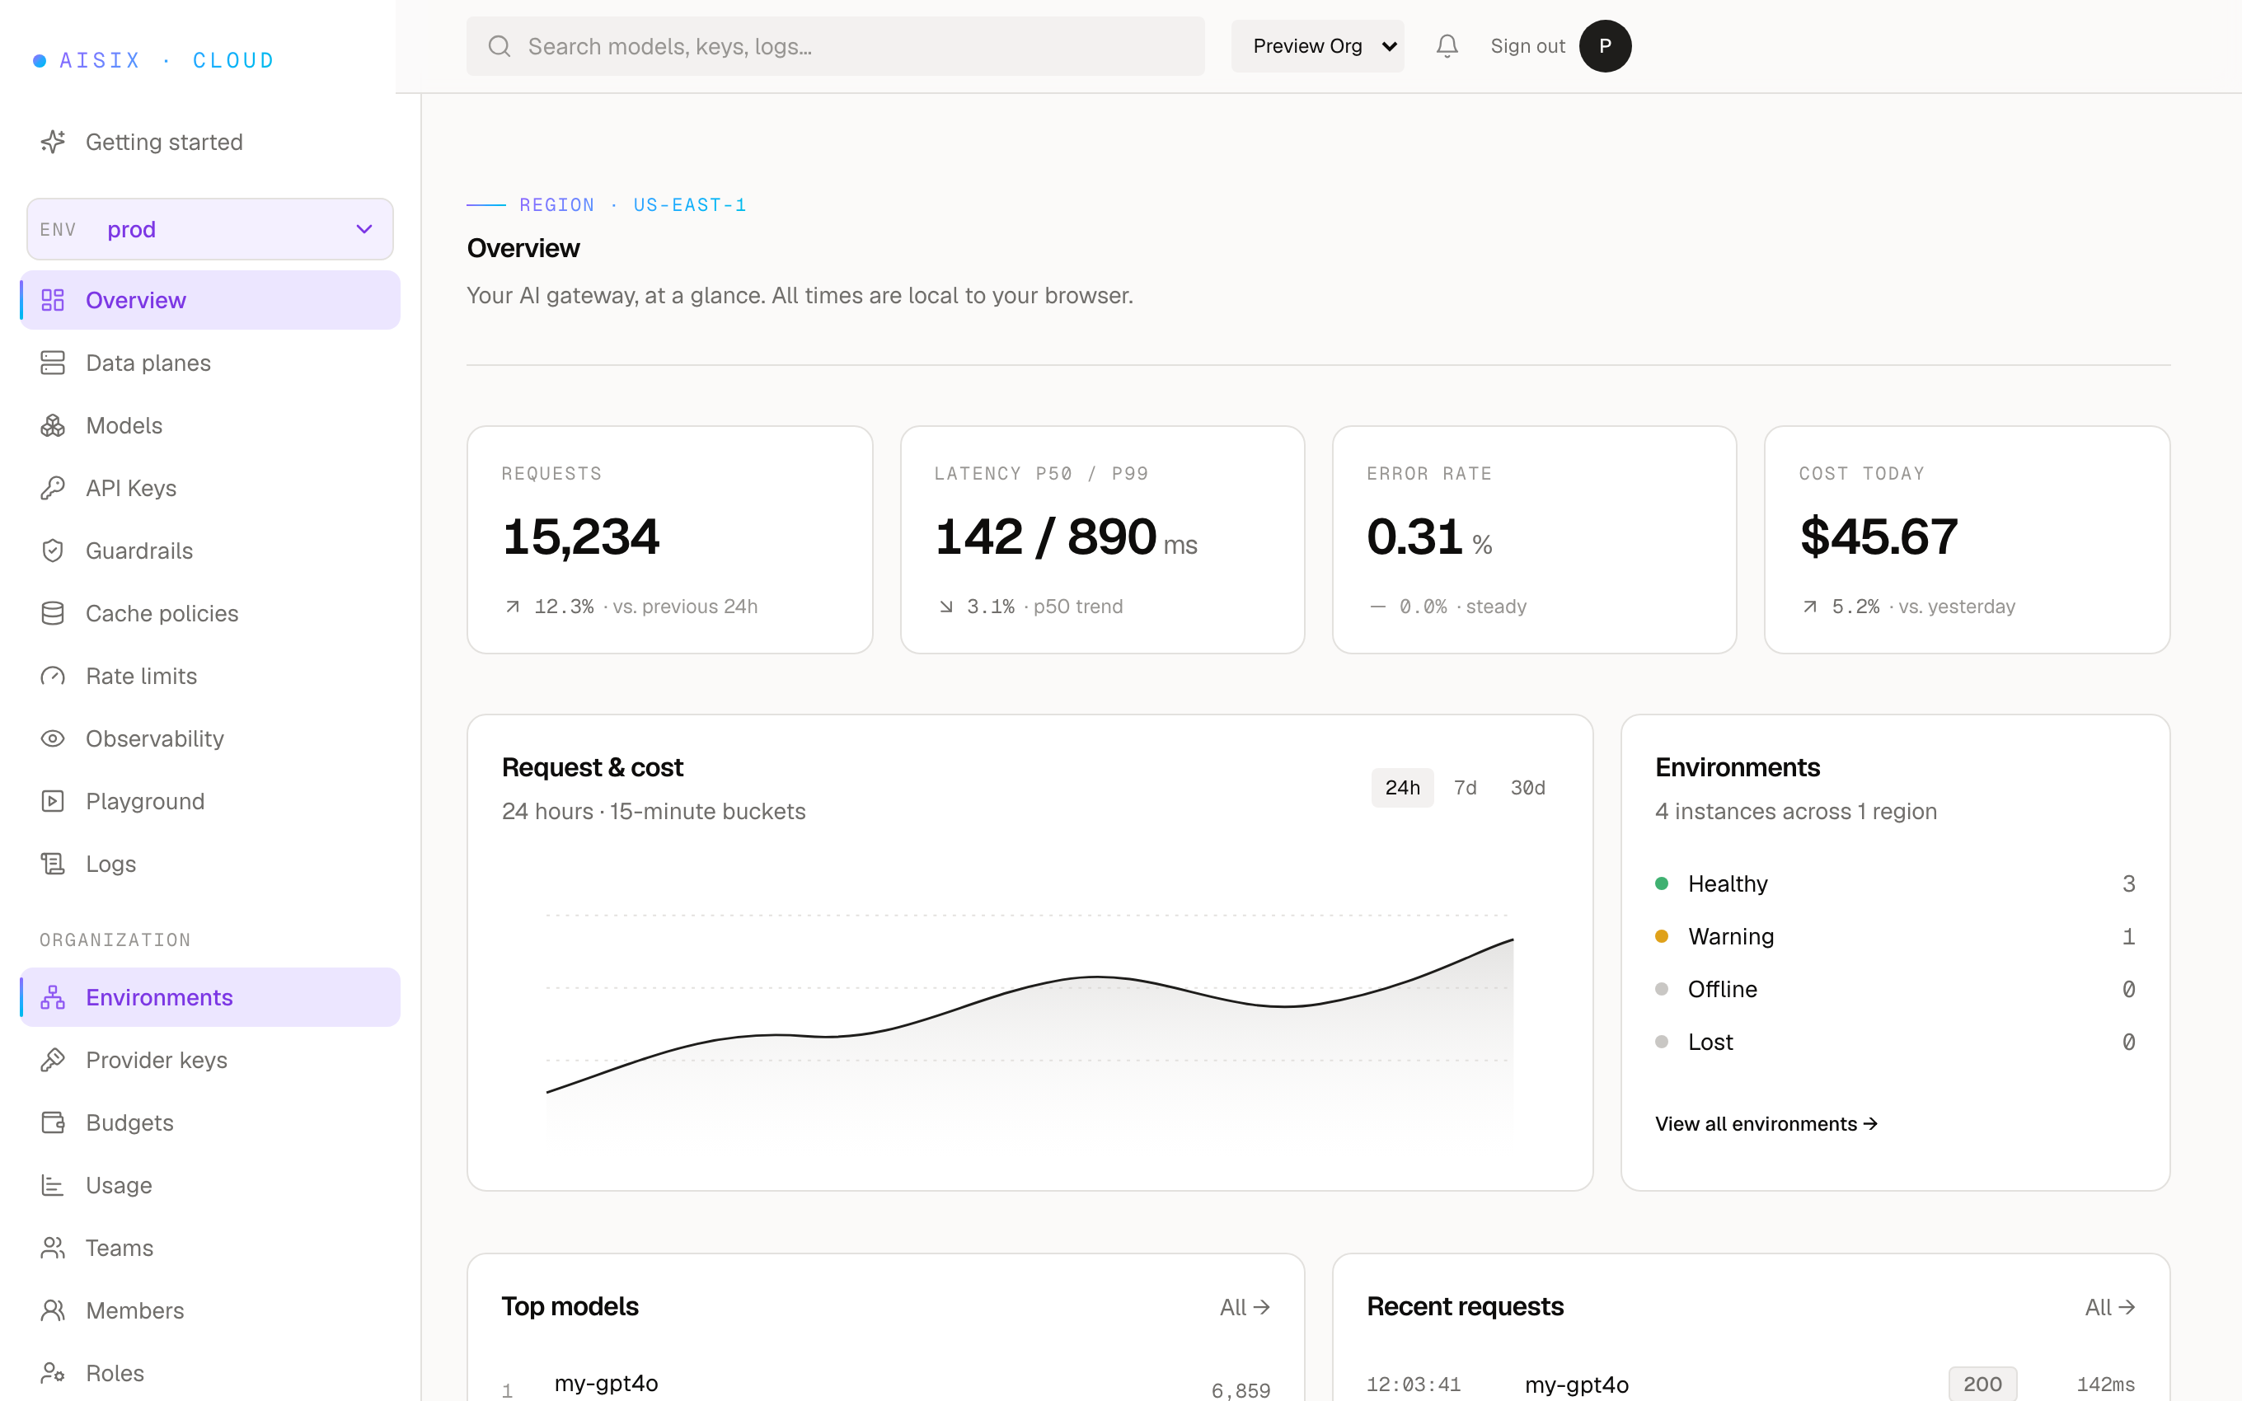2242x1401 pixels.
Task: Switch chart range to 30d
Action: (x=1527, y=788)
